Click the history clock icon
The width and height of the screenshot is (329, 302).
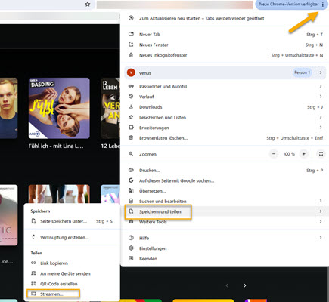[131, 97]
